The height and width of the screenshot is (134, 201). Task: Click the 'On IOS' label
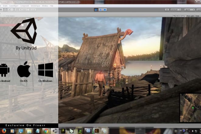point(24,81)
